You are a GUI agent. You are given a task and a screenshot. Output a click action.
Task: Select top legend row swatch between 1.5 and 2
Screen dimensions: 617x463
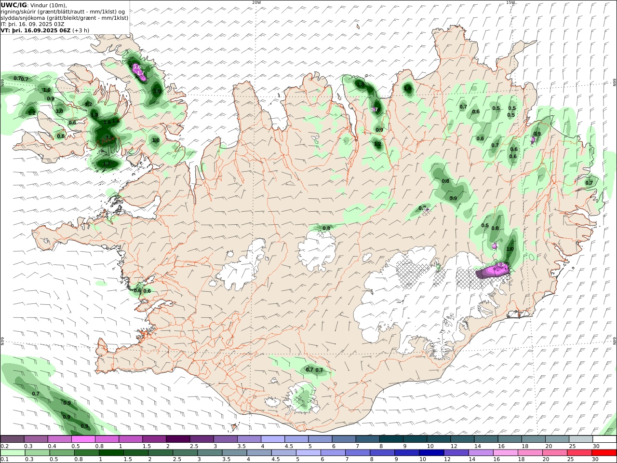[x=154, y=439]
